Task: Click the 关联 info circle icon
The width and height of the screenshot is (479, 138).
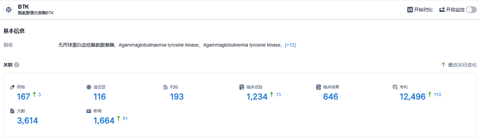Action: click(x=17, y=65)
